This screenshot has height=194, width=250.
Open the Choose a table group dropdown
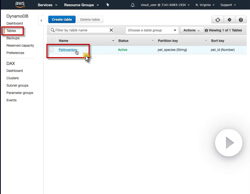(x=152, y=30)
